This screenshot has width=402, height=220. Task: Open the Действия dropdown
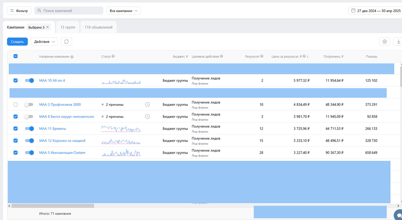pos(44,42)
